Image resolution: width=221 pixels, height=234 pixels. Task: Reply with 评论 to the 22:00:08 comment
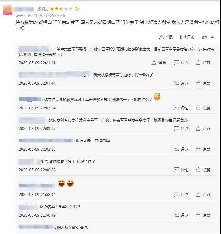tap(181, 170)
